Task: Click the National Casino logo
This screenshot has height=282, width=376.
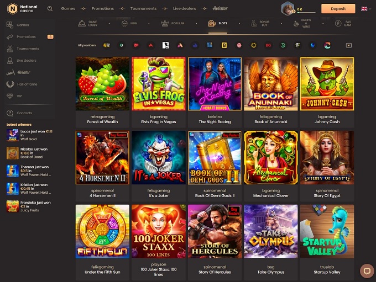Action: tap(23, 9)
